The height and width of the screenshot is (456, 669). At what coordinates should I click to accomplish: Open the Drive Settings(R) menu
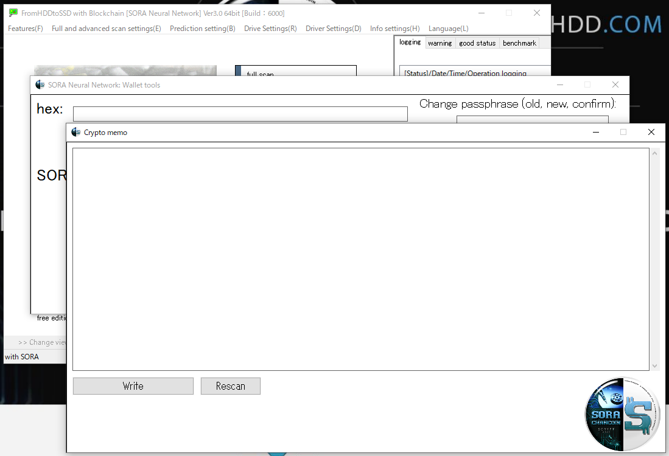click(270, 29)
